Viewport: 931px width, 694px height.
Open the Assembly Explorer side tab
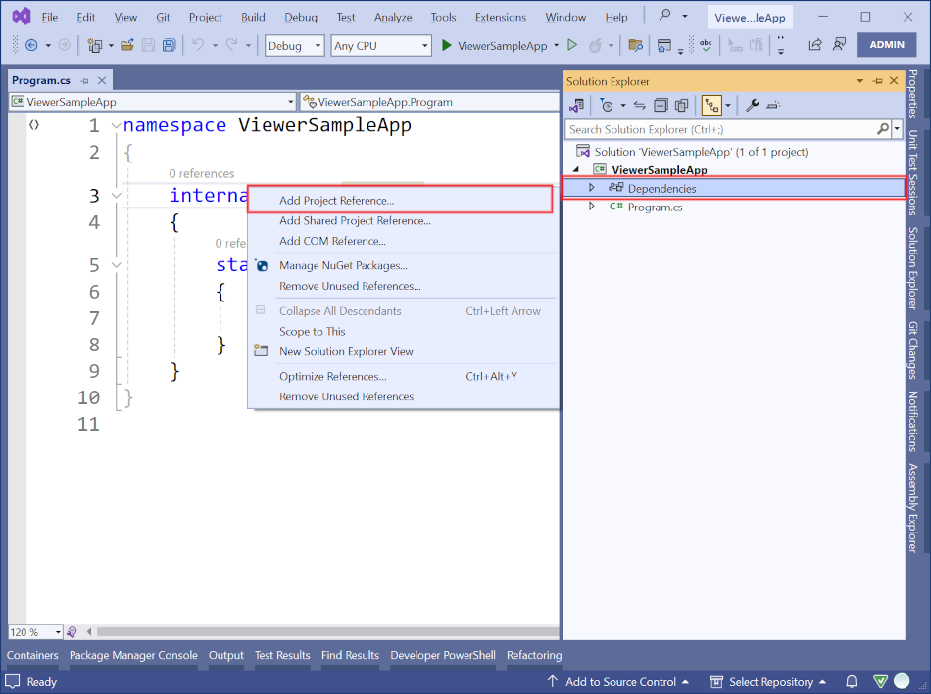(x=913, y=508)
